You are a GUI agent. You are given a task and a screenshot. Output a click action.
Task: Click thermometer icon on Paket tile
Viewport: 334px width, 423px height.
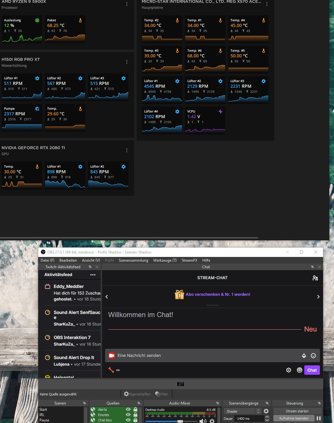(80, 20)
